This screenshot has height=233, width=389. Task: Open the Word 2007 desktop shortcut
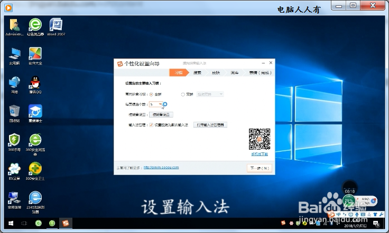click(56, 27)
